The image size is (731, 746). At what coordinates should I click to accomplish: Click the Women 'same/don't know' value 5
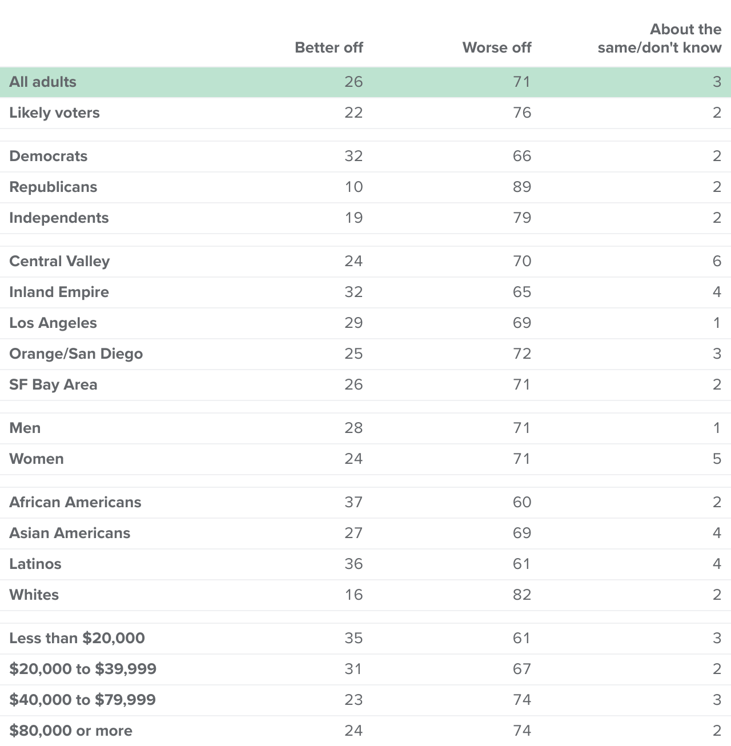point(717,459)
